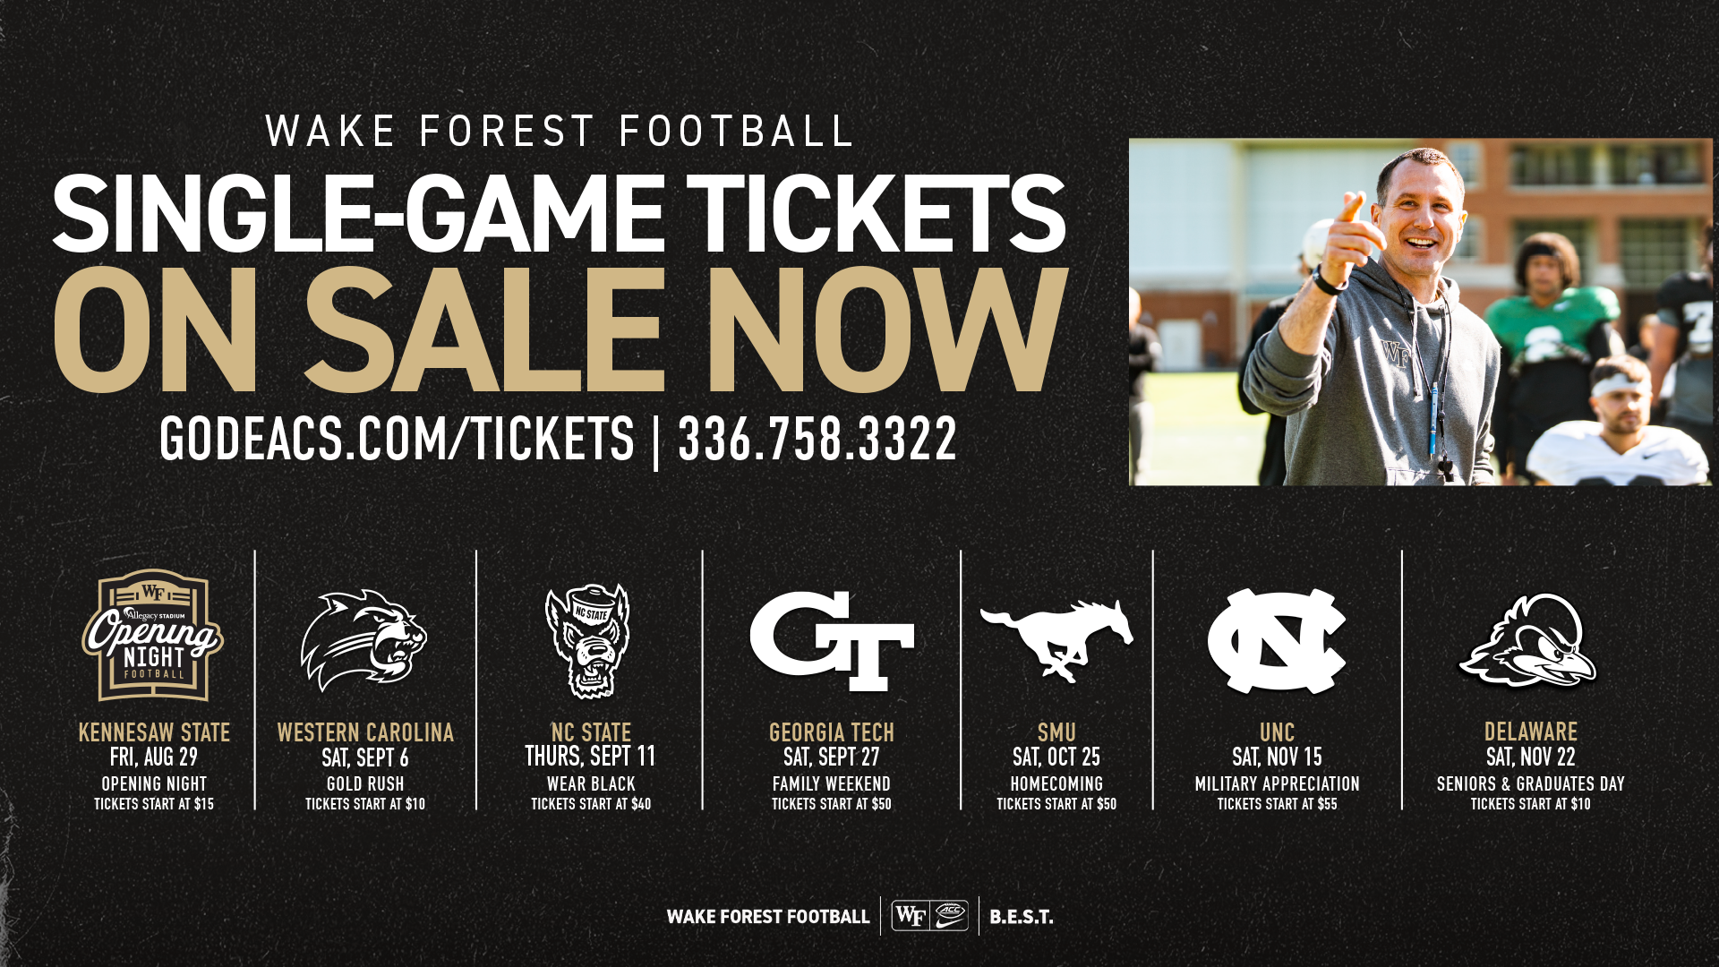Click the Delaware Blue Hen logo
This screenshot has height=967, width=1719.
[x=1529, y=641]
